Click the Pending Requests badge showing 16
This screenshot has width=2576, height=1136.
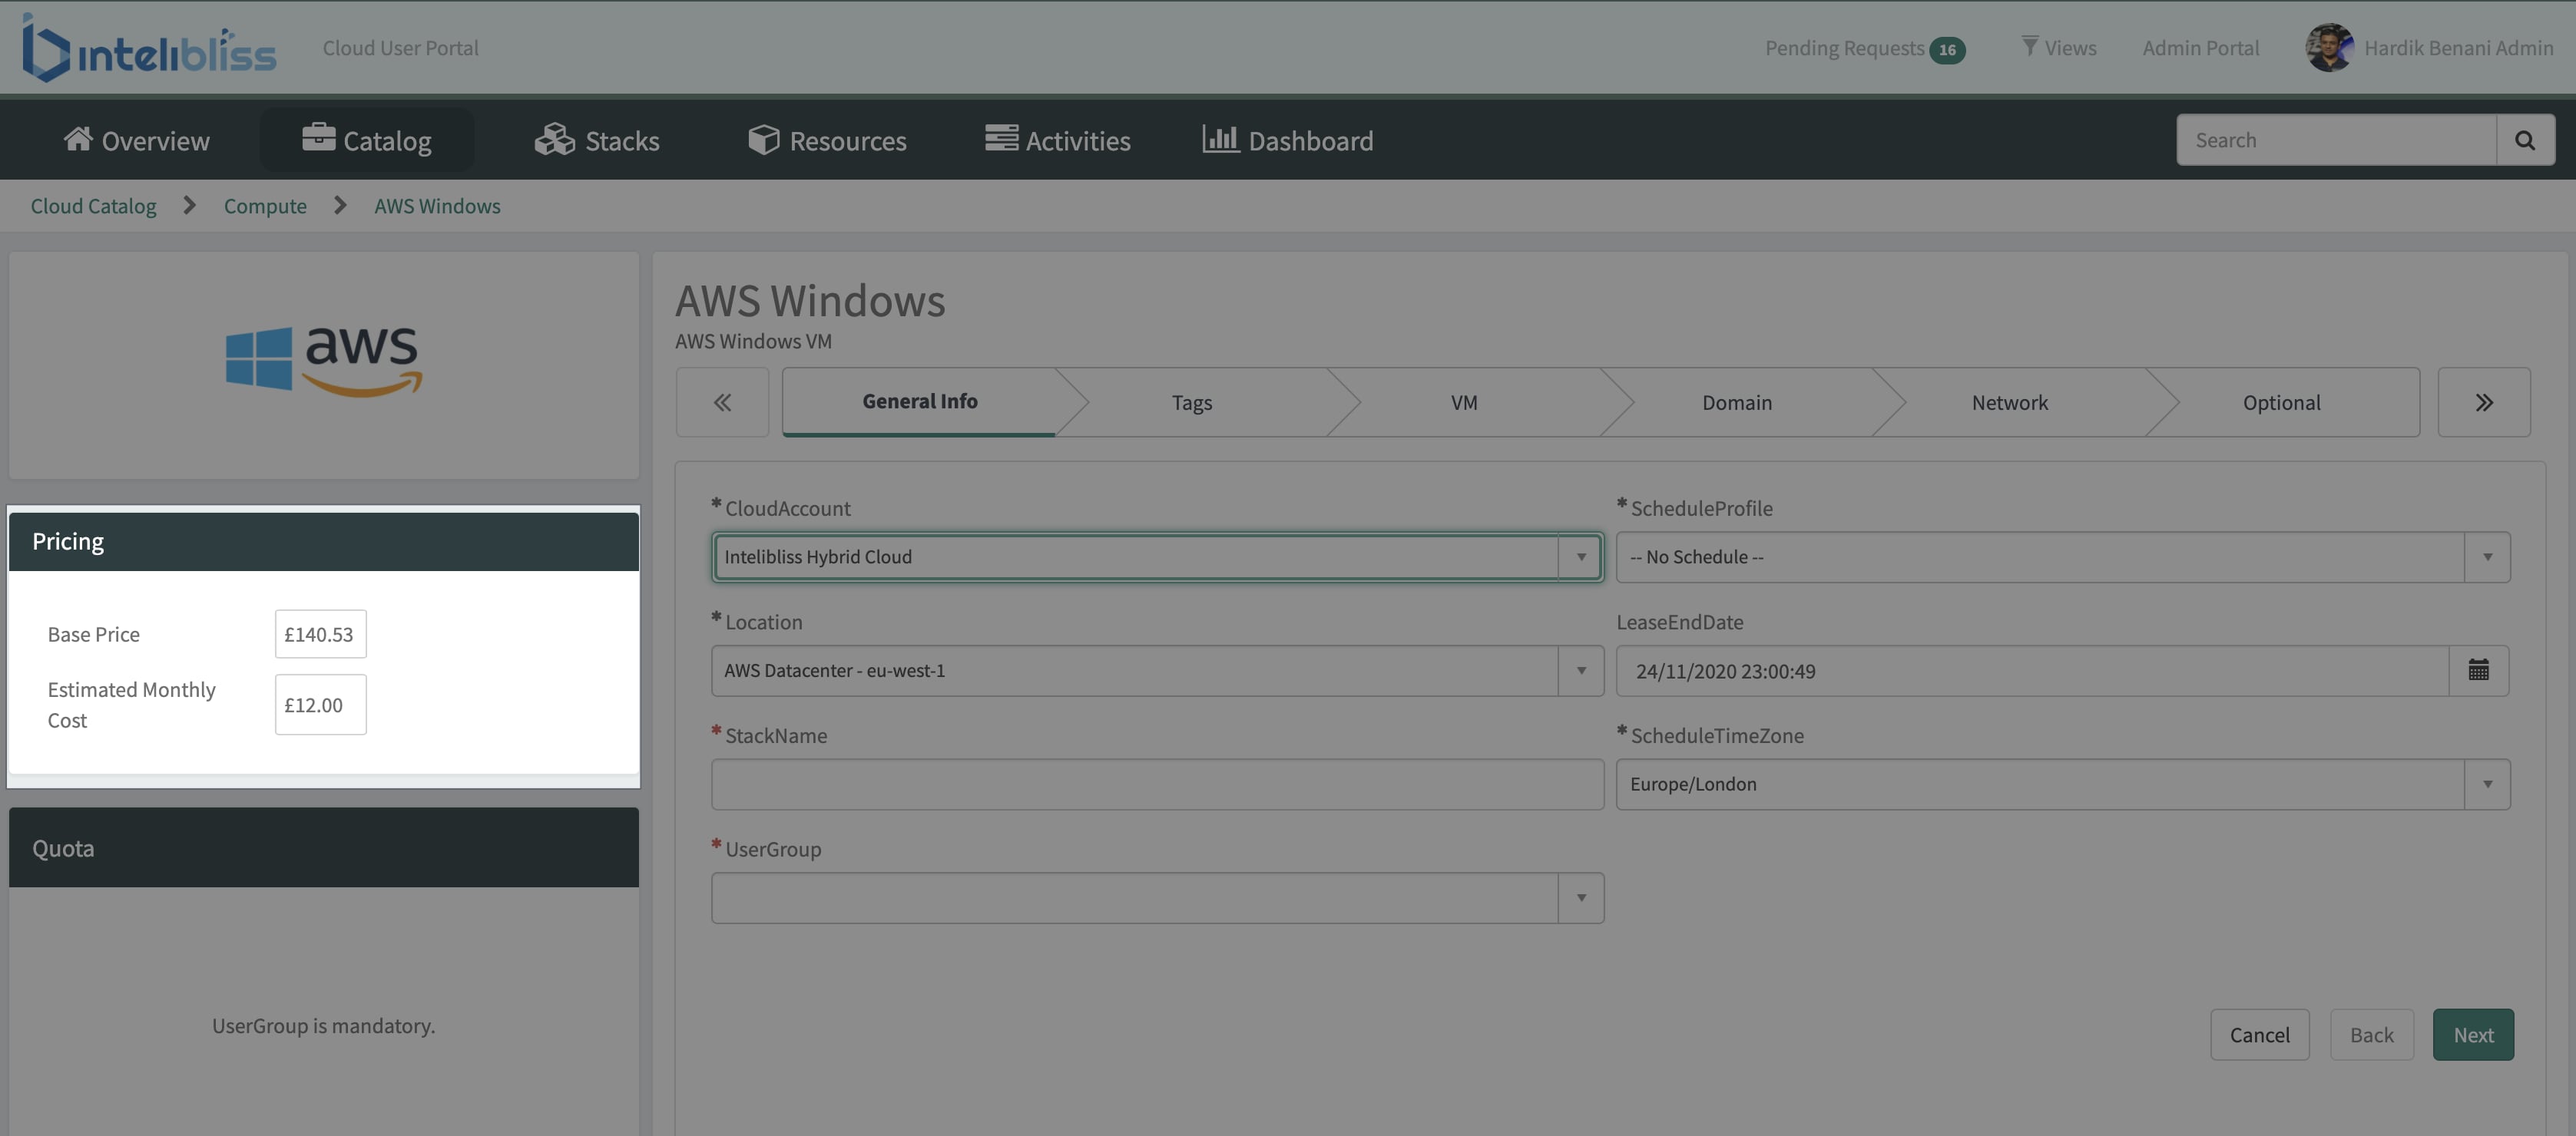[1946, 49]
